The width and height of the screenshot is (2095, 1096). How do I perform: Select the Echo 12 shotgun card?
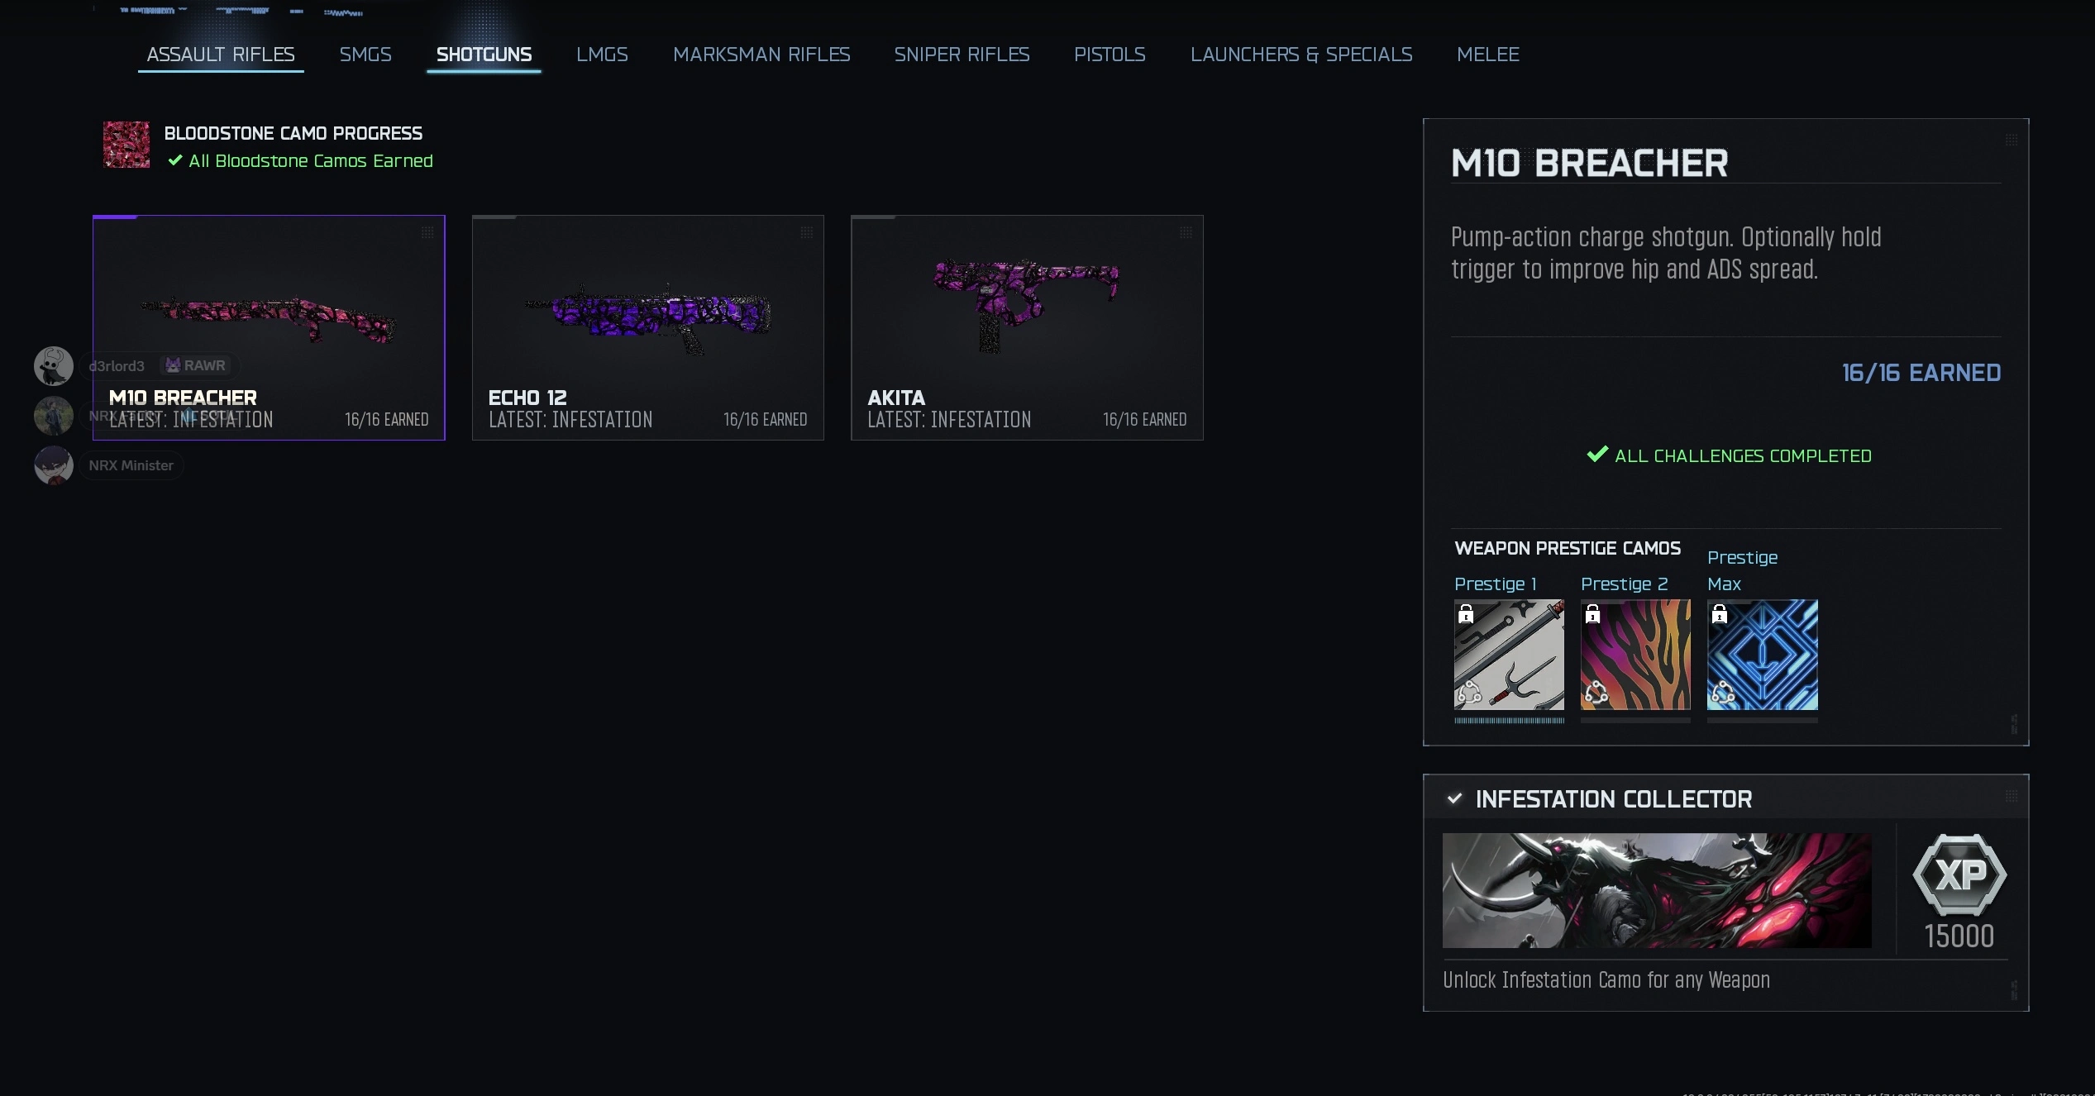[647, 327]
